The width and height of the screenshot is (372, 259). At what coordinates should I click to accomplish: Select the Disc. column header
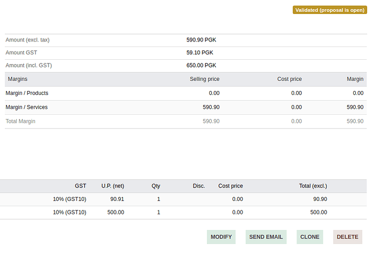click(x=198, y=186)
